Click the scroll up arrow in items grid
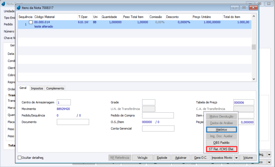This screenshot has height=167, width=275. (x=254, y=16)
